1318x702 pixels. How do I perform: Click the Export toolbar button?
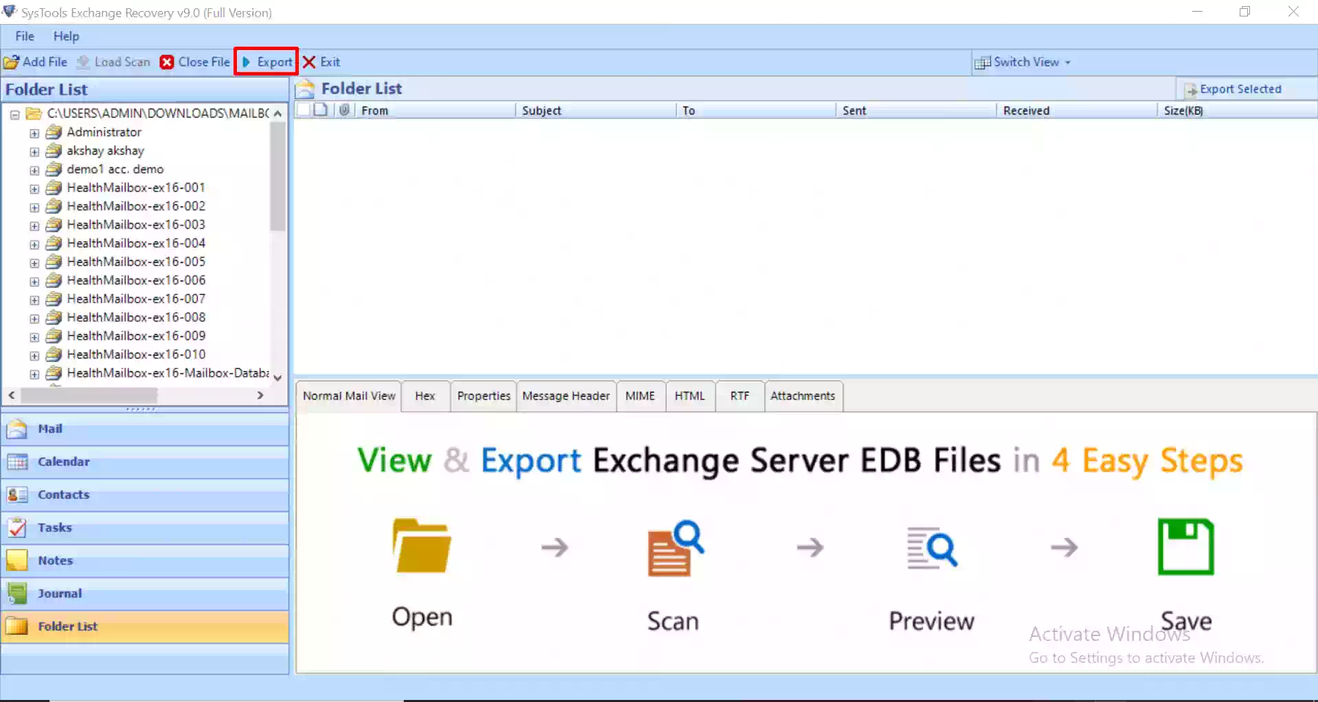(266, 62)
